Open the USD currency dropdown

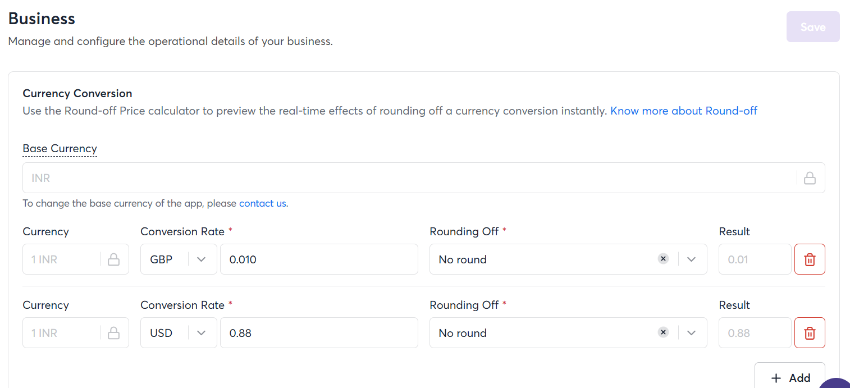(202, 333)
